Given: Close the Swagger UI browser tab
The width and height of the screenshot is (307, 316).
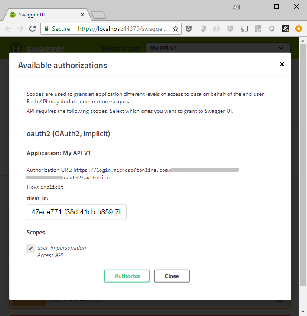Looking at the screenshot, I should tap(82, 14).
